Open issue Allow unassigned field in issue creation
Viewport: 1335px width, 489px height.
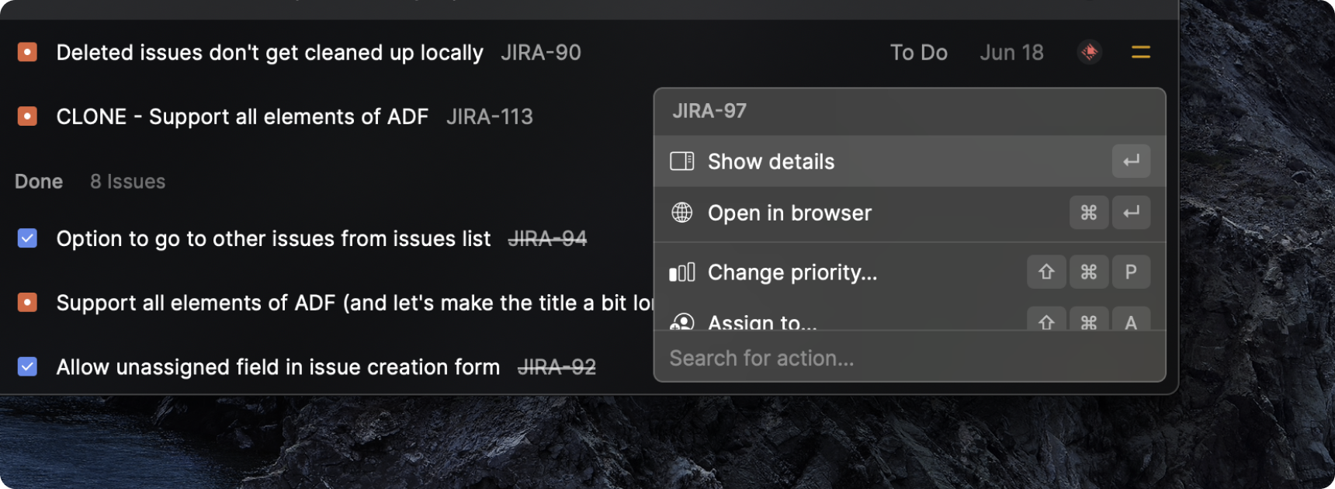click(x=278, y=367)
